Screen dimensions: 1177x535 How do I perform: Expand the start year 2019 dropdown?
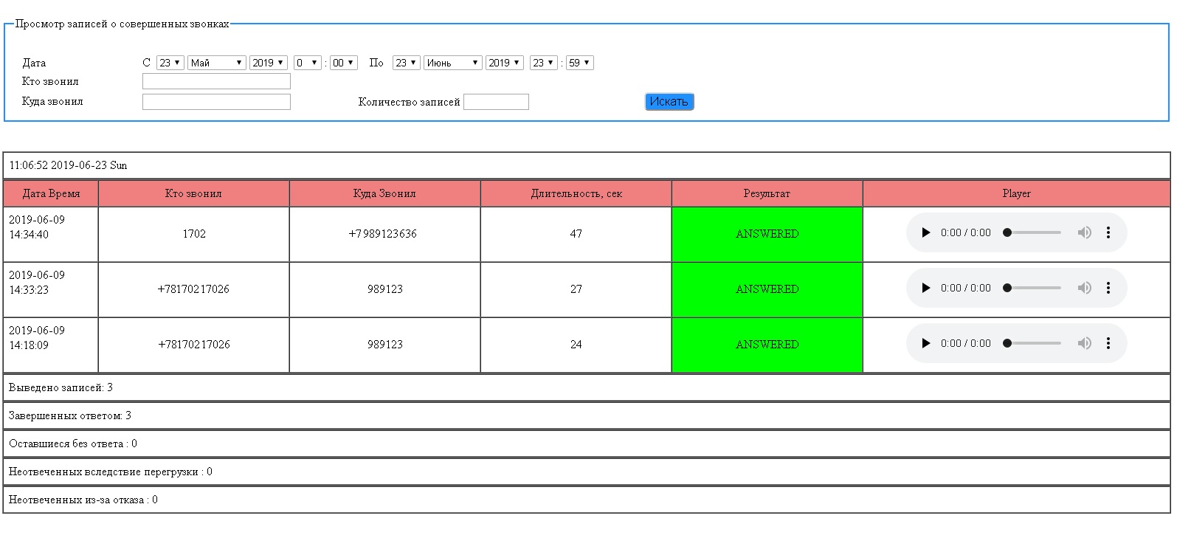[x=268, y=63]
